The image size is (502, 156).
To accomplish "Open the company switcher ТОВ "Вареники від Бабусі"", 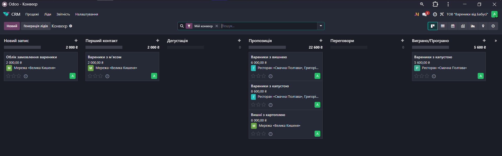I will point(467,14).
